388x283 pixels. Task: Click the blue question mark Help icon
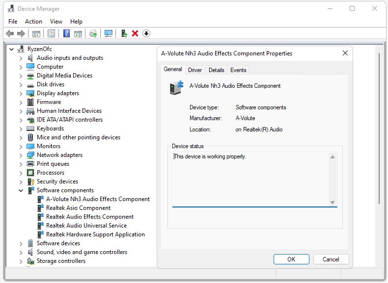pos(67,33)
